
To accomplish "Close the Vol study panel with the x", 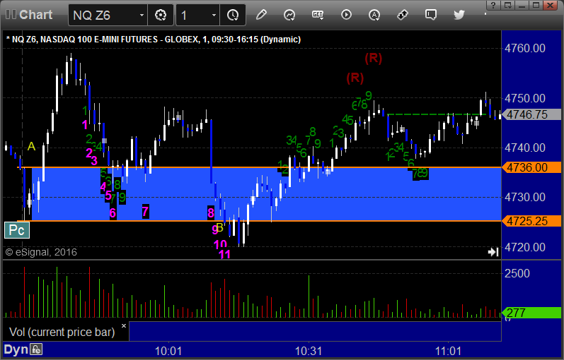I will point(124,326).
